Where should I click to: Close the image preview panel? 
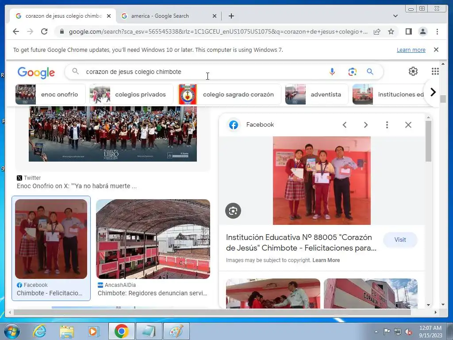pos(408,124)
